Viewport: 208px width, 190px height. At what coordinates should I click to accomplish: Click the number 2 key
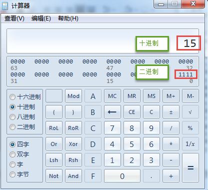pyautogui.click(x=132, y=160)
